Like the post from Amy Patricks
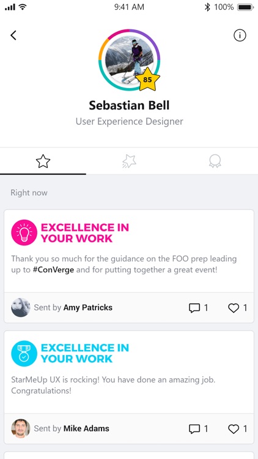 click(238, 308)
